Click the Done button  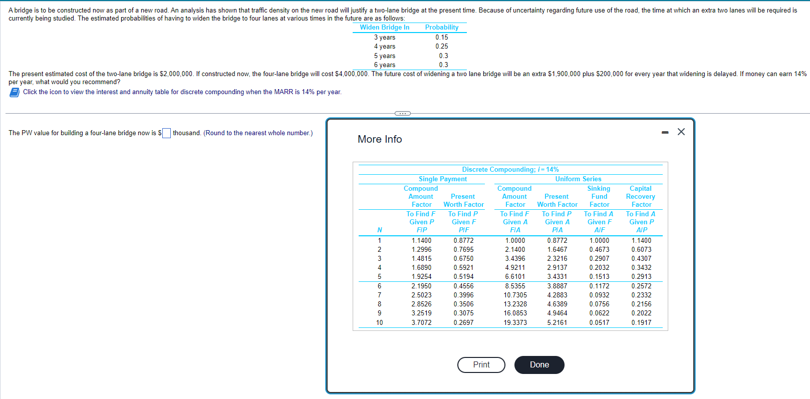point(539,365)
